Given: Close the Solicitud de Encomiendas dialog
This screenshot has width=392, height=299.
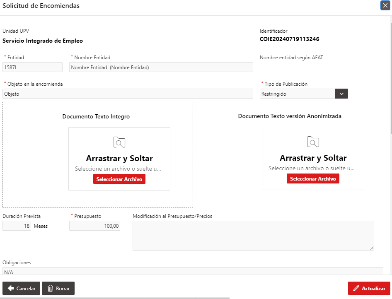Looking at the screenshot, I should tap(385, 5).
